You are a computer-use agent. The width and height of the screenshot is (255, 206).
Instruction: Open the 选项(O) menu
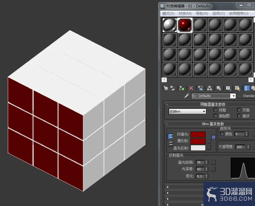point(219,13)
